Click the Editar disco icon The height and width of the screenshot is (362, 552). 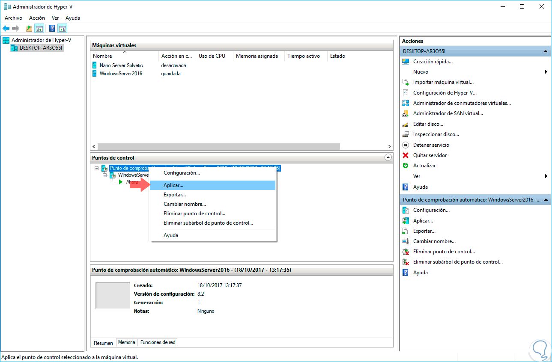point(406,124)
